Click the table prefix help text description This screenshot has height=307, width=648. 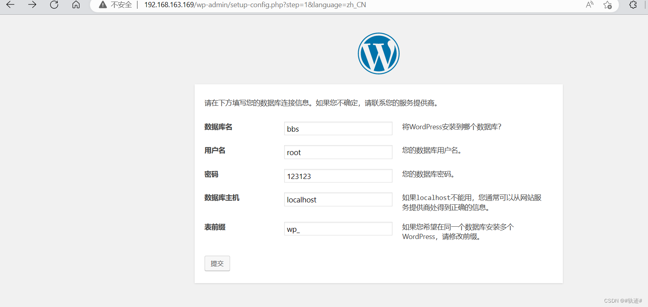click(458, 232)
